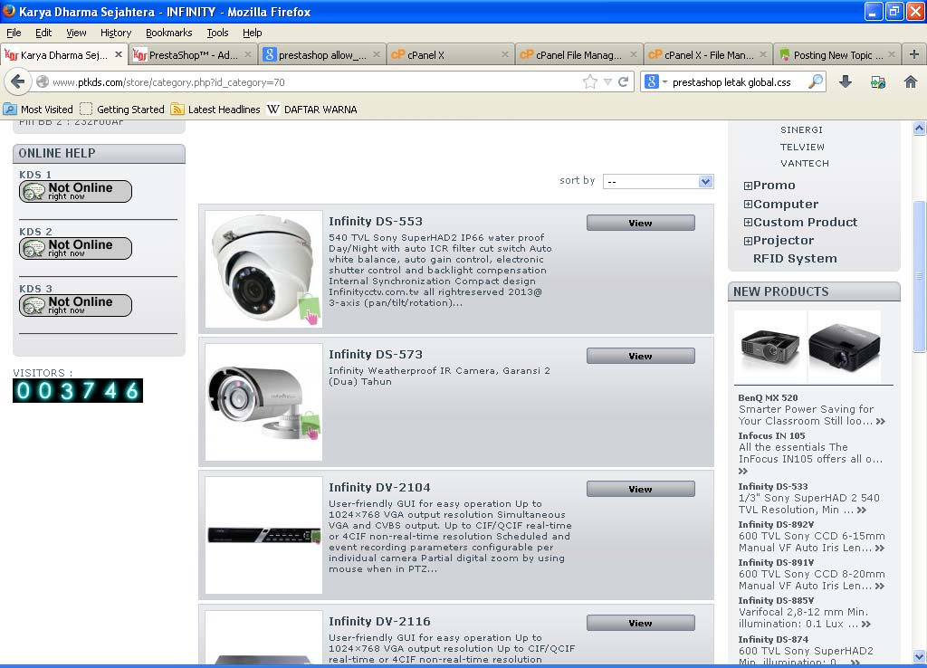
Task: Open DAFTAR WARNA Wikipedia bookmark
Action: [x=312, y=110]
